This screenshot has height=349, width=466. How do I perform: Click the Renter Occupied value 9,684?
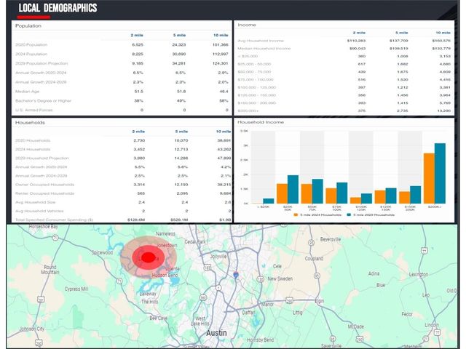coord(225,193)
